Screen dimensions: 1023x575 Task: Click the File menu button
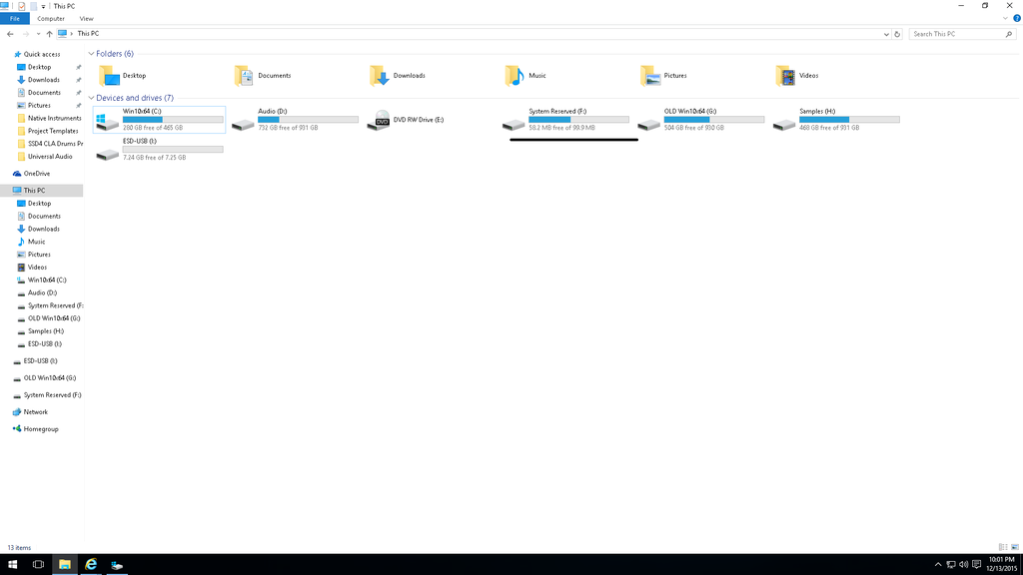click(15, 18)
